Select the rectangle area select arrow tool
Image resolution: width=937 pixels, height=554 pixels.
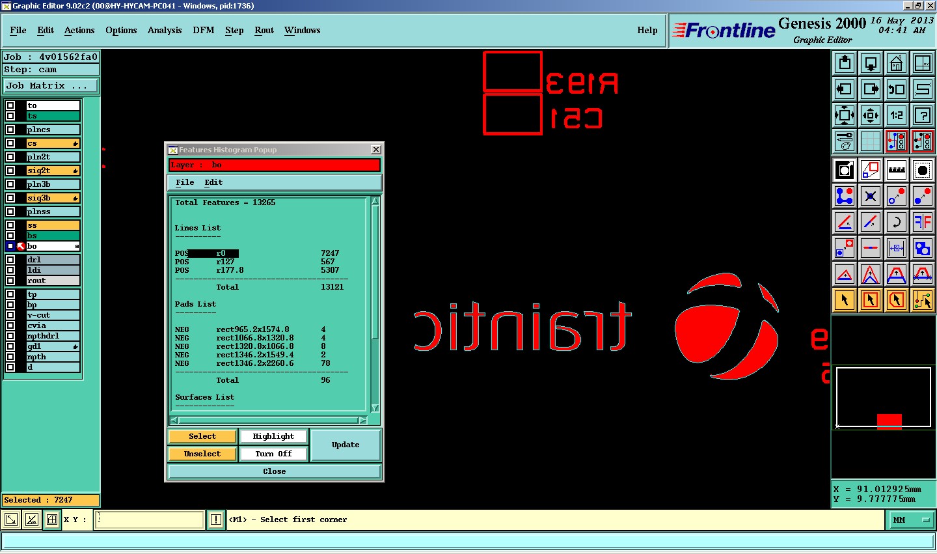point(871,300)
